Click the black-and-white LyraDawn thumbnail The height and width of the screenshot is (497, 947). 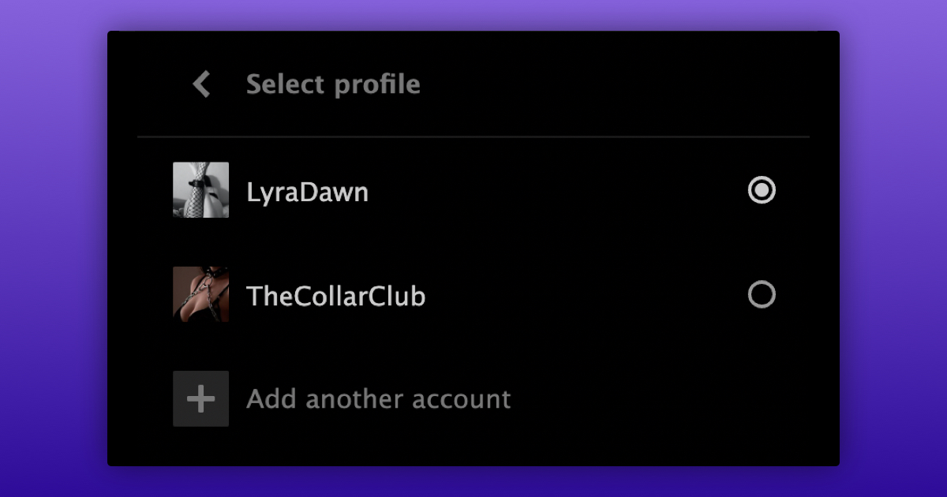pyautogui.click(x=200, y=190)
